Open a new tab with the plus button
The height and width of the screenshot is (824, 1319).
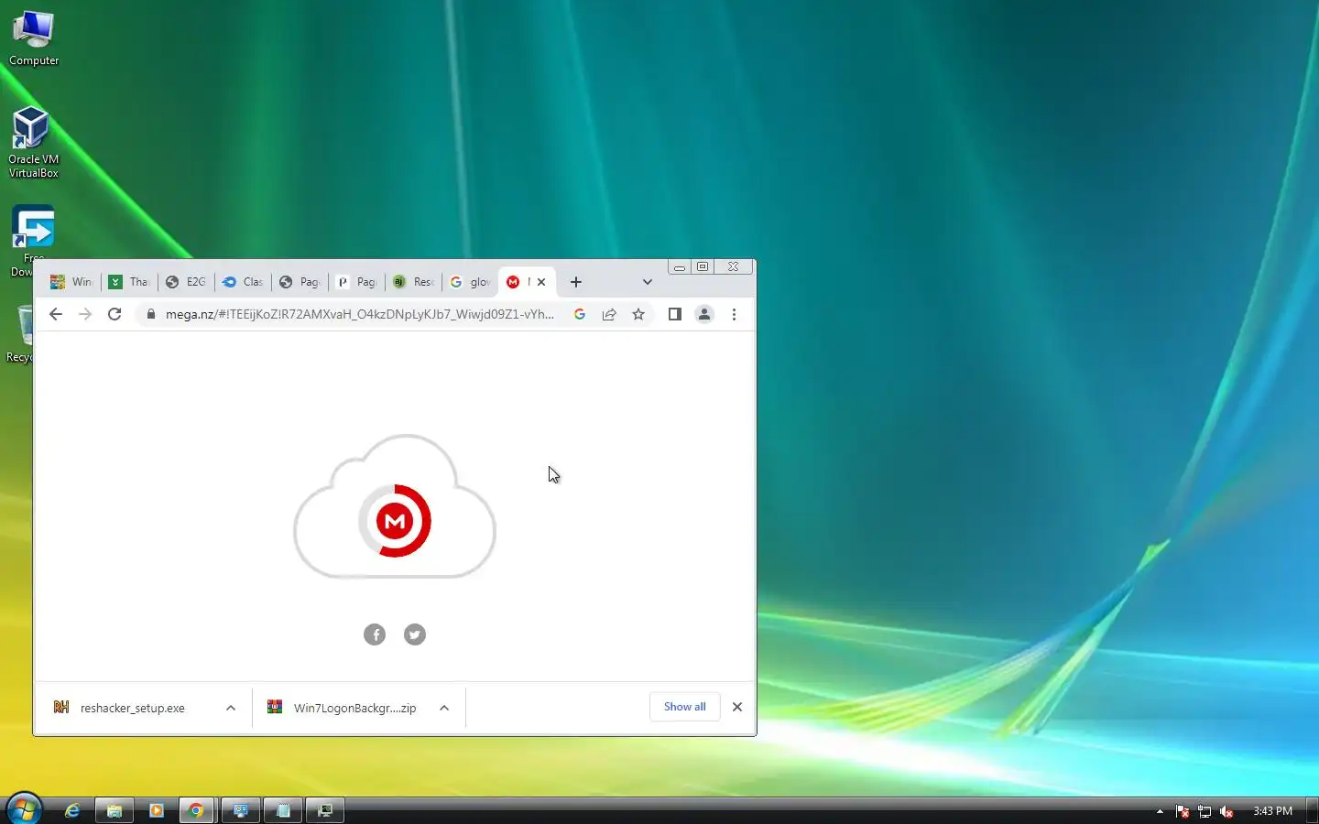coord(576,282)
